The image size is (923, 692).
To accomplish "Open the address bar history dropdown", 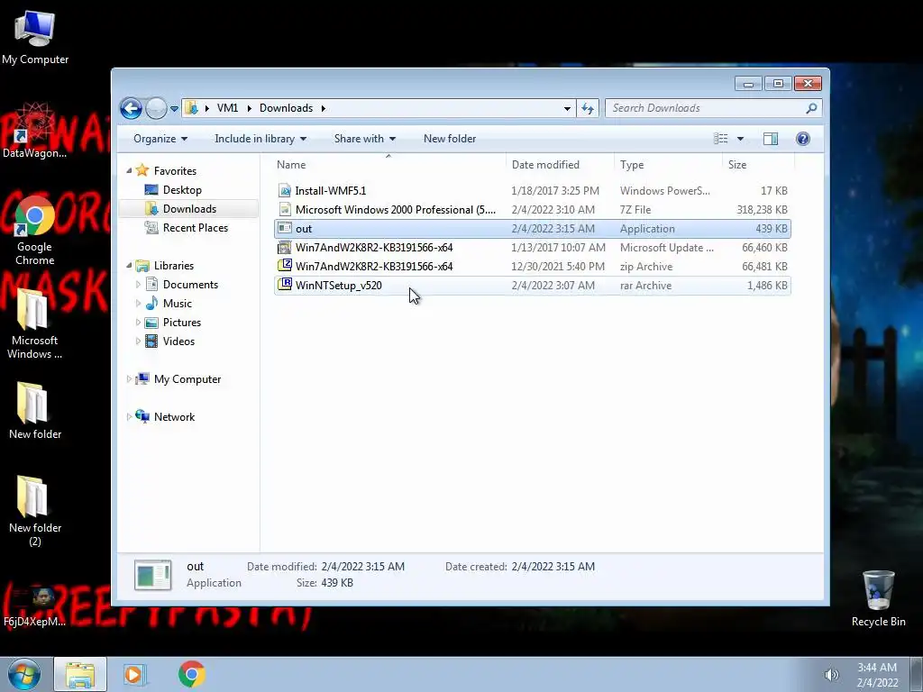I will (x=567, y=108).
